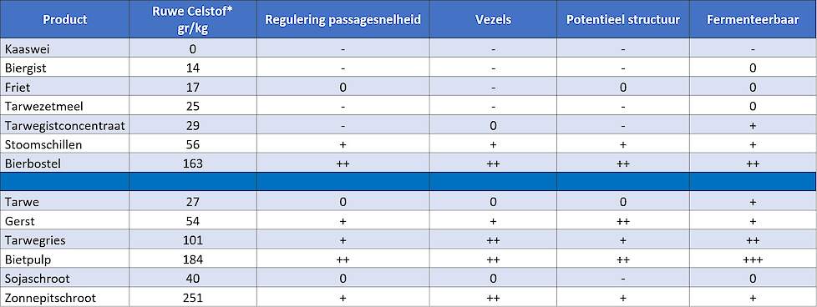Click the Gerst value 54 cell
817x307 pixels.
193,220
